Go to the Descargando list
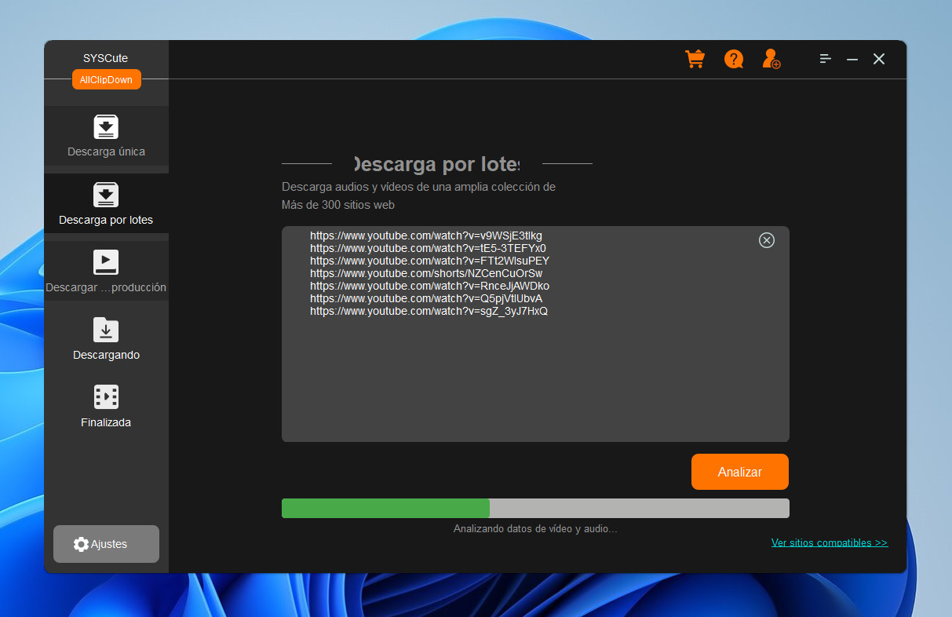The width and height of the screenshot is (952, 617). (x=106, y=339)
